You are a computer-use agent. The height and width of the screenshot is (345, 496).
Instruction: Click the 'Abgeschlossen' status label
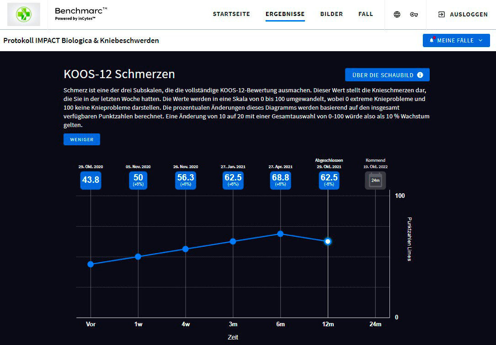[x=329, y=160]
